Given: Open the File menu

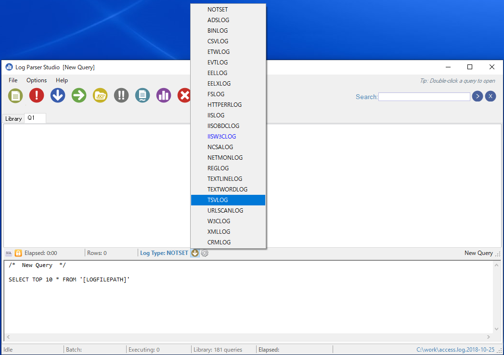Looking at the screenshot, I should pyautogui.click(x=13, y=80).
